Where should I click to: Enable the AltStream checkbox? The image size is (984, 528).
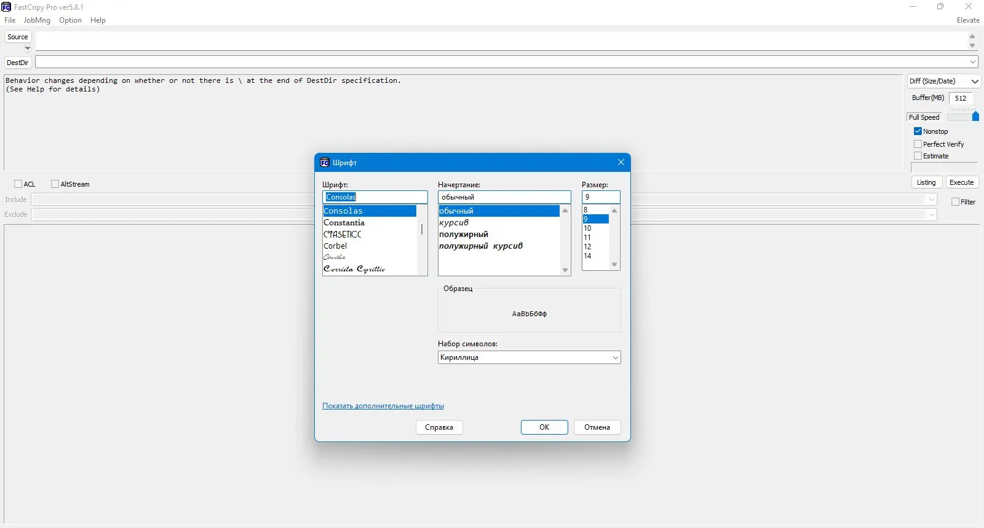55,184
